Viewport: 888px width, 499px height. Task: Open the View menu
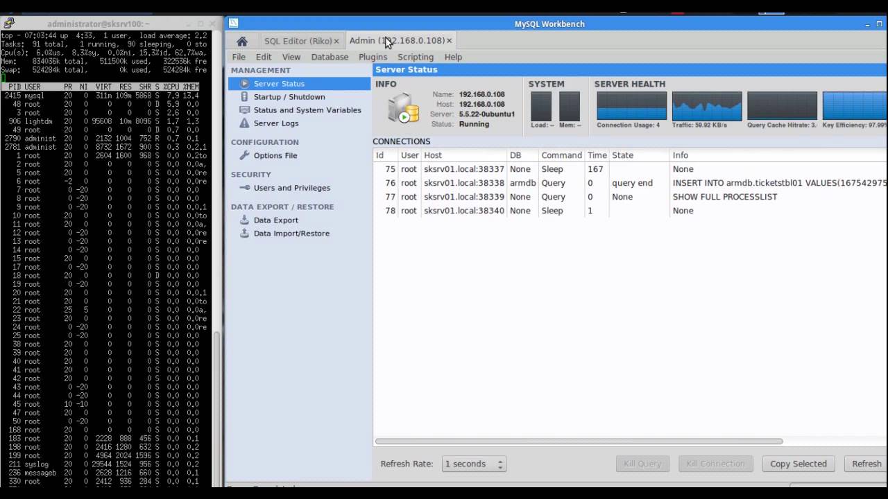coord(291,57)
